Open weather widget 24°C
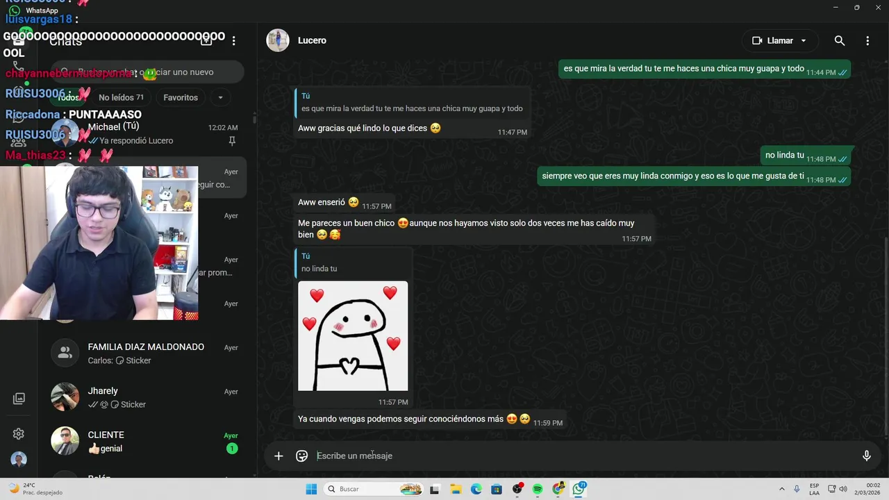Screen dimensions: 889x500 pos(35,489)
